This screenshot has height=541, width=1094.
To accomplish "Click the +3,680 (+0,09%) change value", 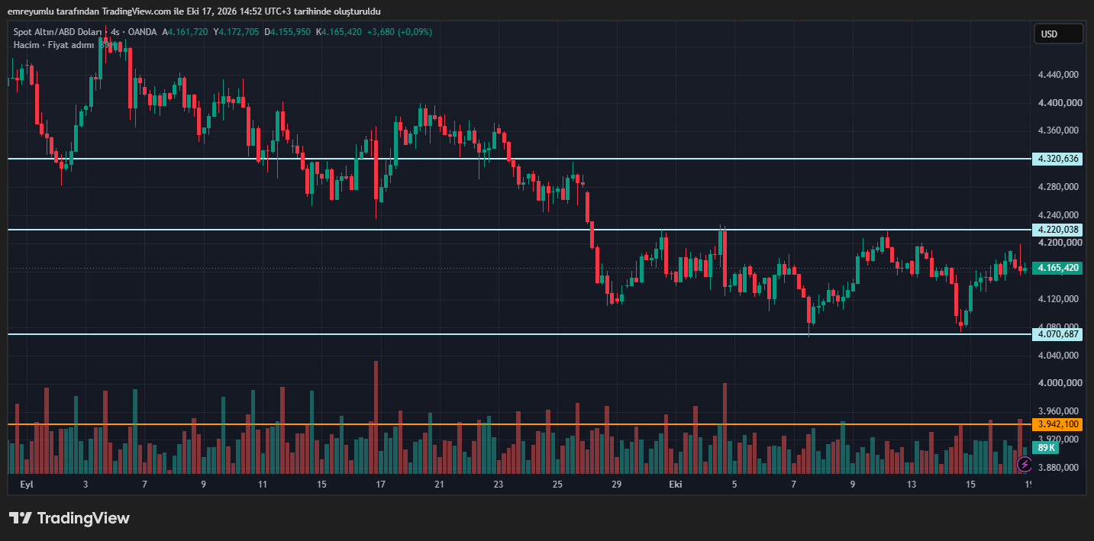I will click(x=399, y=32).
